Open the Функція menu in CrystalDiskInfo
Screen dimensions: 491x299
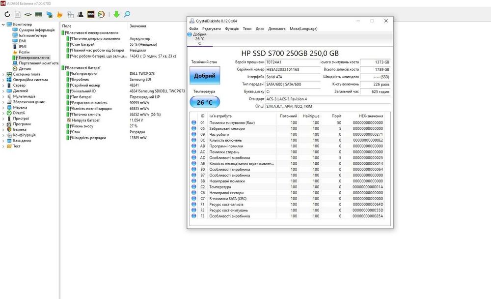232,29
